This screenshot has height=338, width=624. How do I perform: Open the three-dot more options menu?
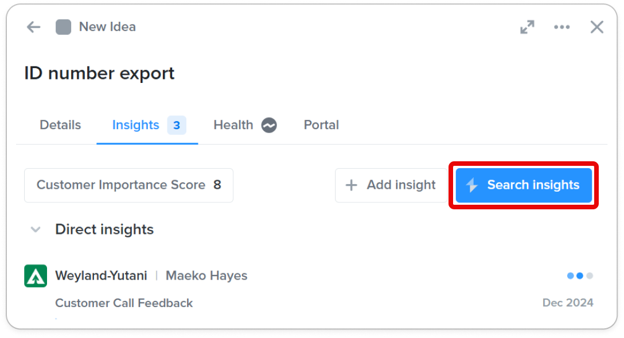[561, 27]
